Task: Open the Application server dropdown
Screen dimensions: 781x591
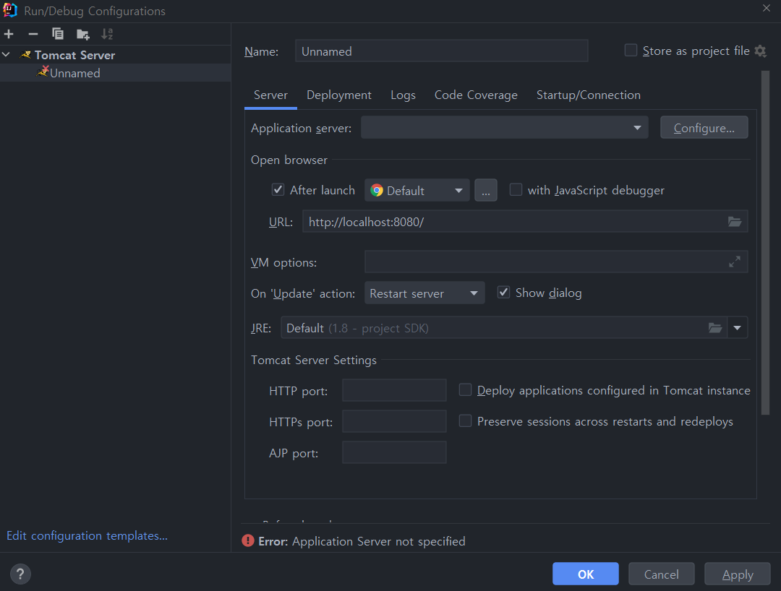Action: click(505, 127)
